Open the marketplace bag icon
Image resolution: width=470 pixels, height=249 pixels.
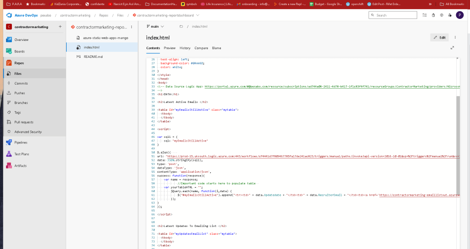(x=433, y=15)
